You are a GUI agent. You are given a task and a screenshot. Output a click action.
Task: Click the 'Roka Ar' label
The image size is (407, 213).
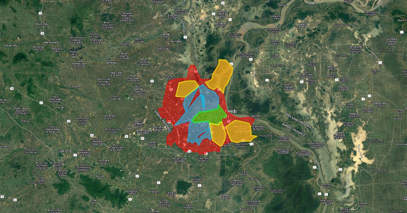(276, 16)
